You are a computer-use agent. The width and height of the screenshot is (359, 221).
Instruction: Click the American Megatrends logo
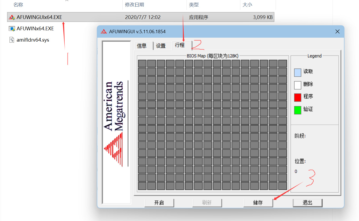click(116, 123)
